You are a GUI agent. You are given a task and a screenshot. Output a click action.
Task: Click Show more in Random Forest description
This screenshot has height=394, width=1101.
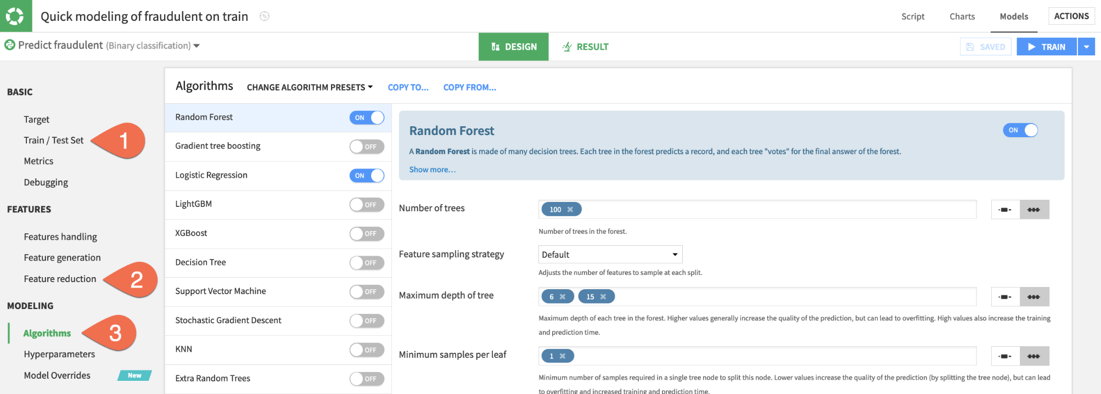432,170
